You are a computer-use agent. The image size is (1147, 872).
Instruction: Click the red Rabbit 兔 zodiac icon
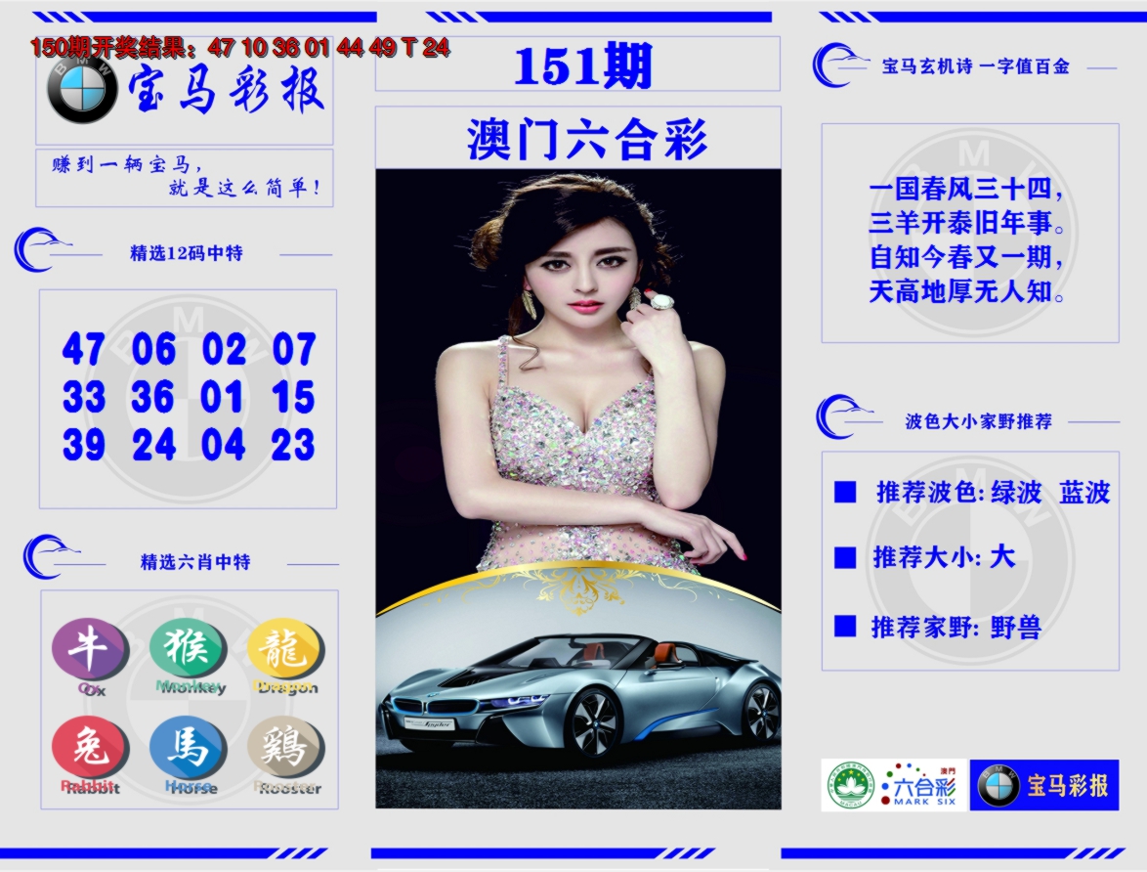(x=89, y=748)
